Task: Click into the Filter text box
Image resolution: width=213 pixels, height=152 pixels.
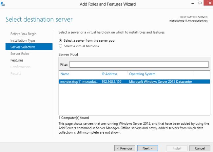Action: [x=139, y=64]
